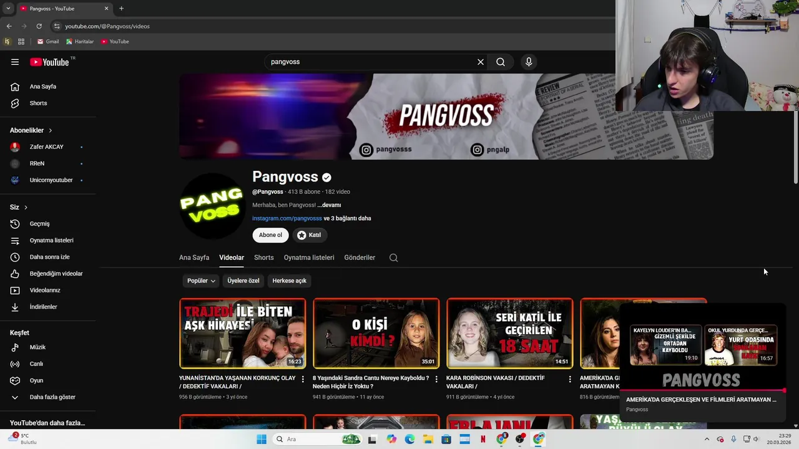Click the Katıl join button
The width and height of the screenshot is (799, 449).
pos(309,235)
